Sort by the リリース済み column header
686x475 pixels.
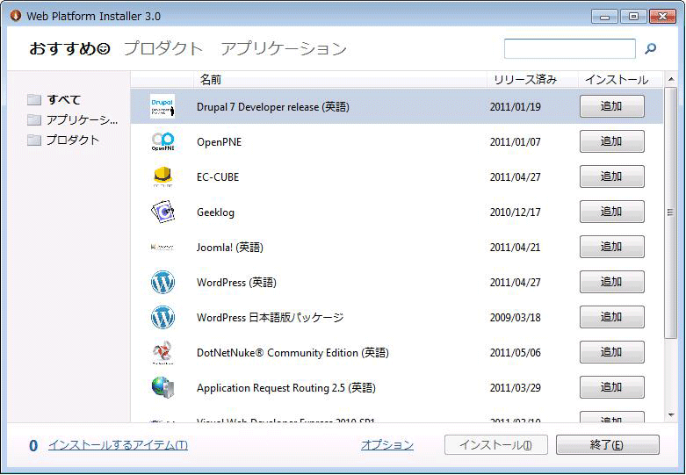click(532, 80)
